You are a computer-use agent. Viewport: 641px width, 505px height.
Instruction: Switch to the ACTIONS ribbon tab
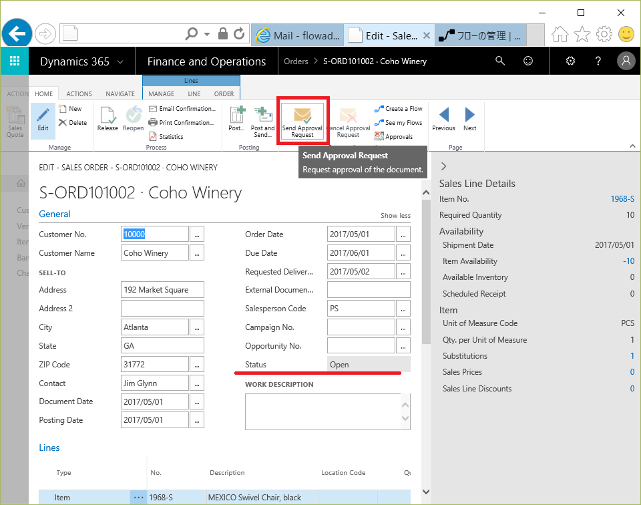pyautogui.click(x=79, y=94)
